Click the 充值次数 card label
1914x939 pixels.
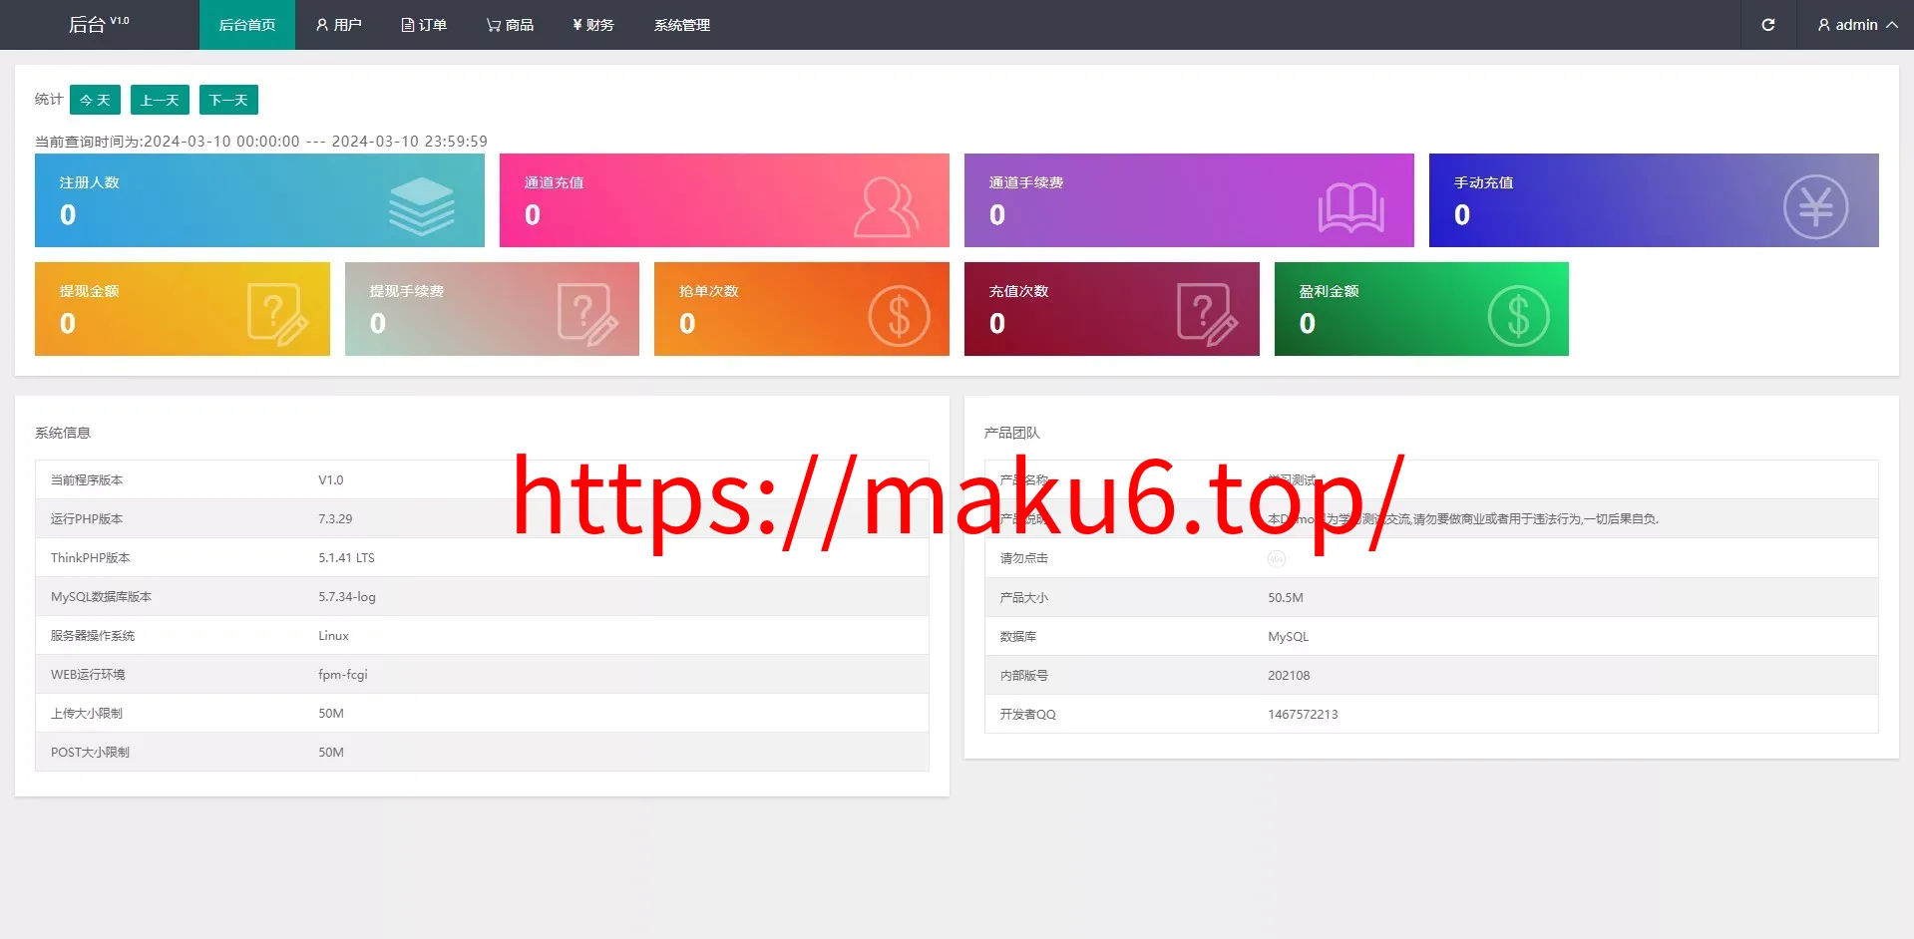[x=1018, y=291]
